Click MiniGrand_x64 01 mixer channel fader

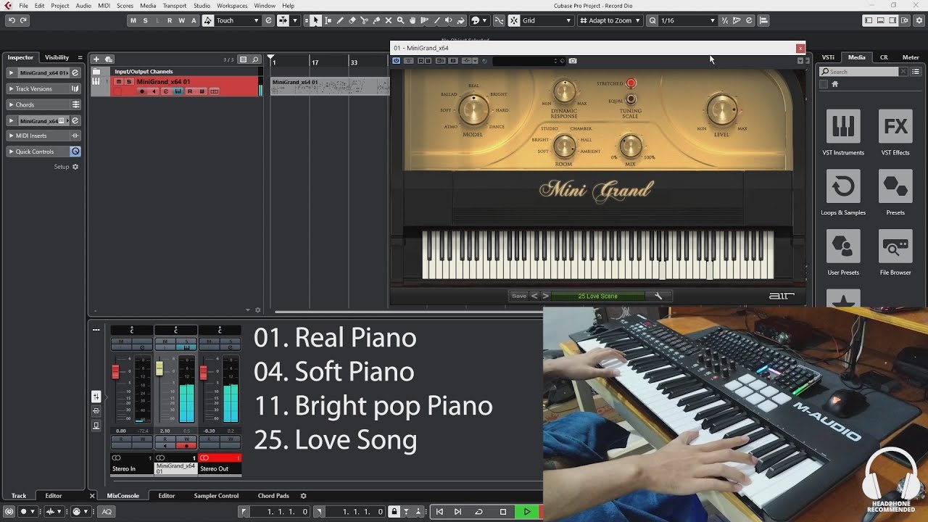point(159,368)
